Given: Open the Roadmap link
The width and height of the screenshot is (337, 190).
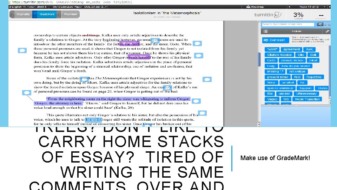Looking at the screenshot, I should point(255,7).
